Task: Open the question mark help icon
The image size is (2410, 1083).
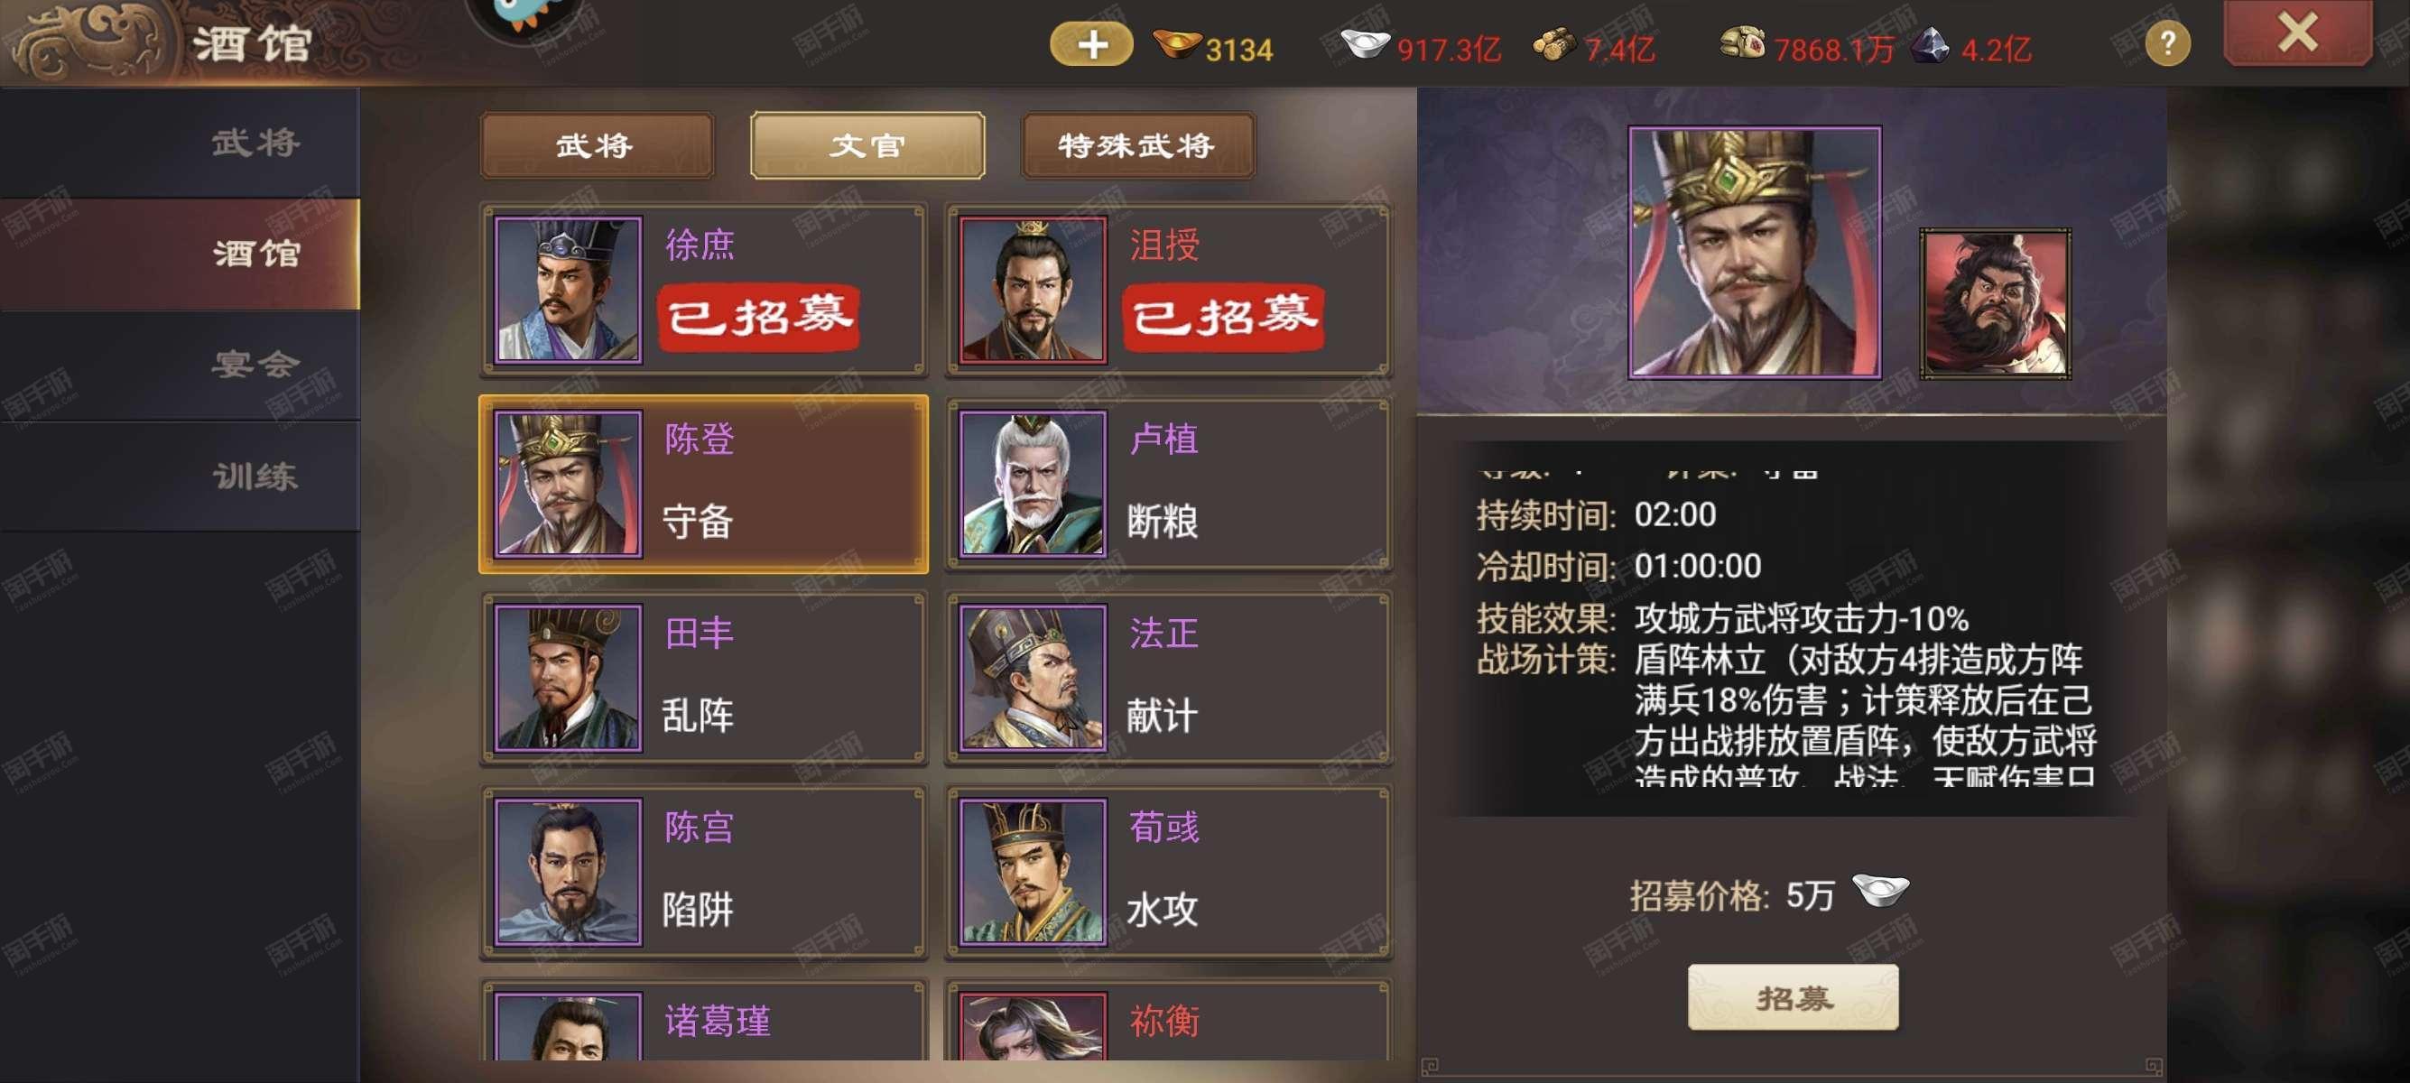Action: (2167, 43)
